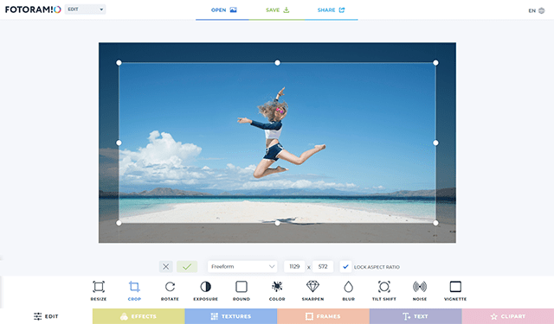Click the bottom-left crop handle
Screen dimensions: 554x324
[x=119, y=223]
